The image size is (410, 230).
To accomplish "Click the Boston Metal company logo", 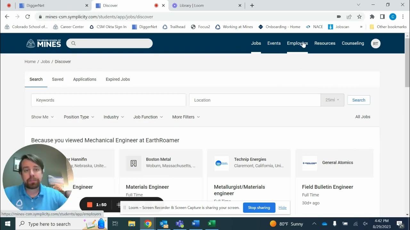I will (134, 164).
